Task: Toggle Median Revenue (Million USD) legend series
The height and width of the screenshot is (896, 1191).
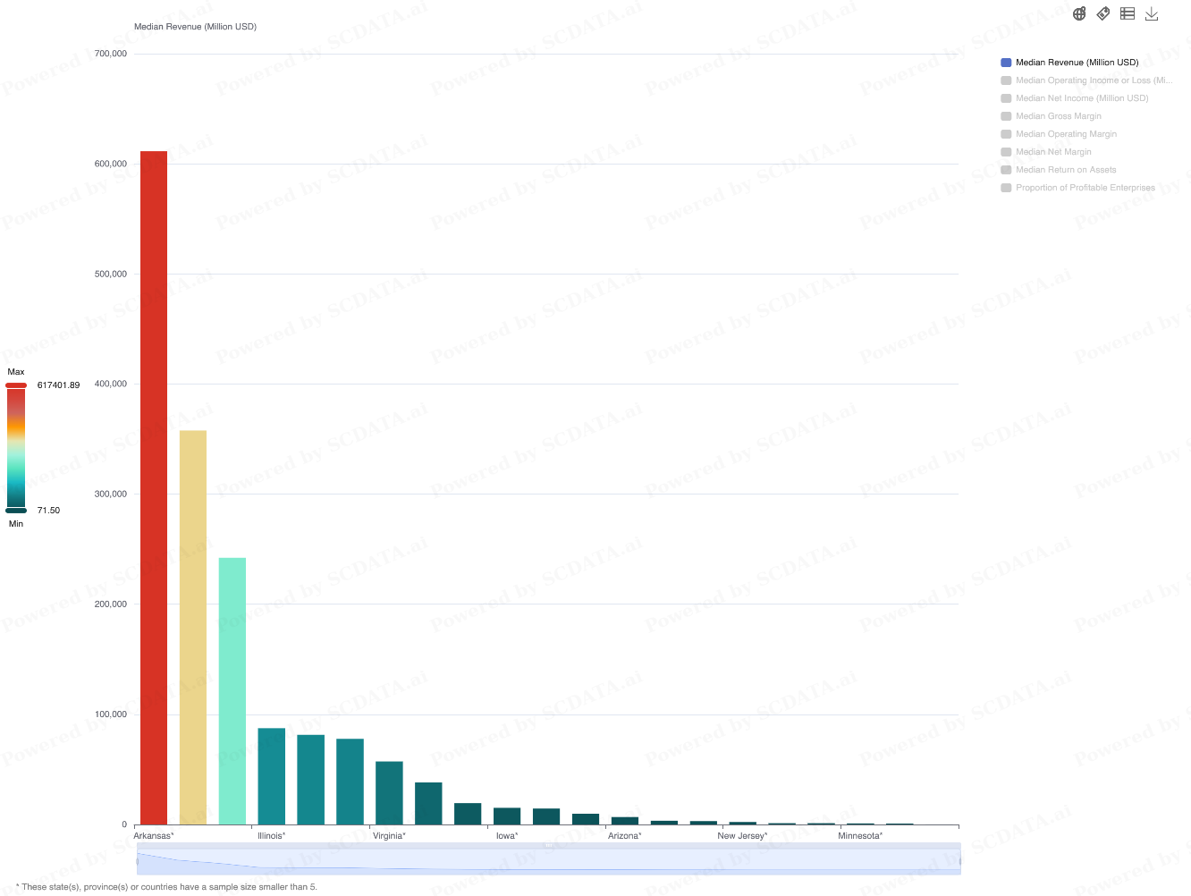Action: 1069,63
